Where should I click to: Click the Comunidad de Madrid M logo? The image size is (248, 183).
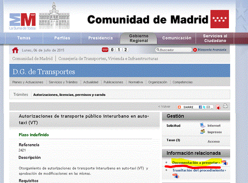click(x=22, y=22)
